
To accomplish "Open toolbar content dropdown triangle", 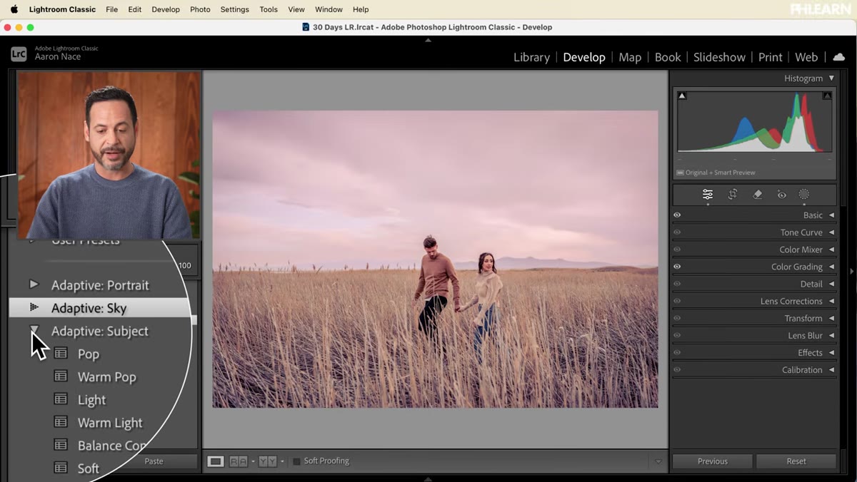I will [x=658, y=462].
